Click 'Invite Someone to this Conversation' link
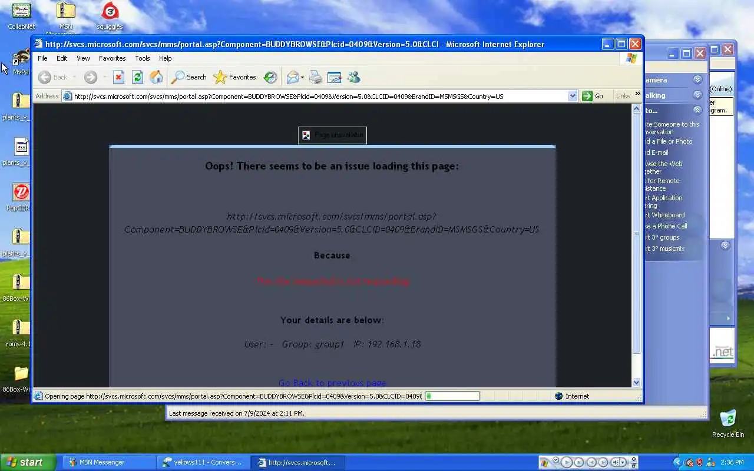 (672, 128)
